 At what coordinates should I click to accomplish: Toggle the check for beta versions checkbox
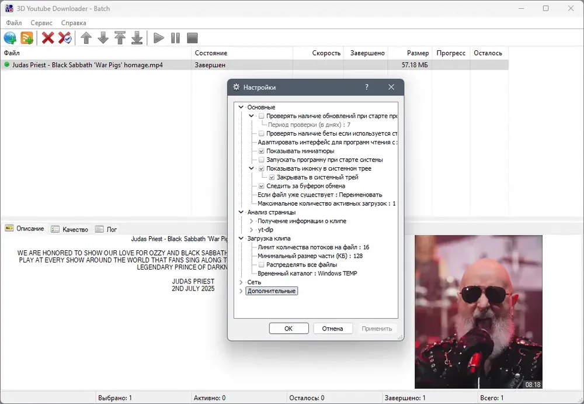[262, 133]
